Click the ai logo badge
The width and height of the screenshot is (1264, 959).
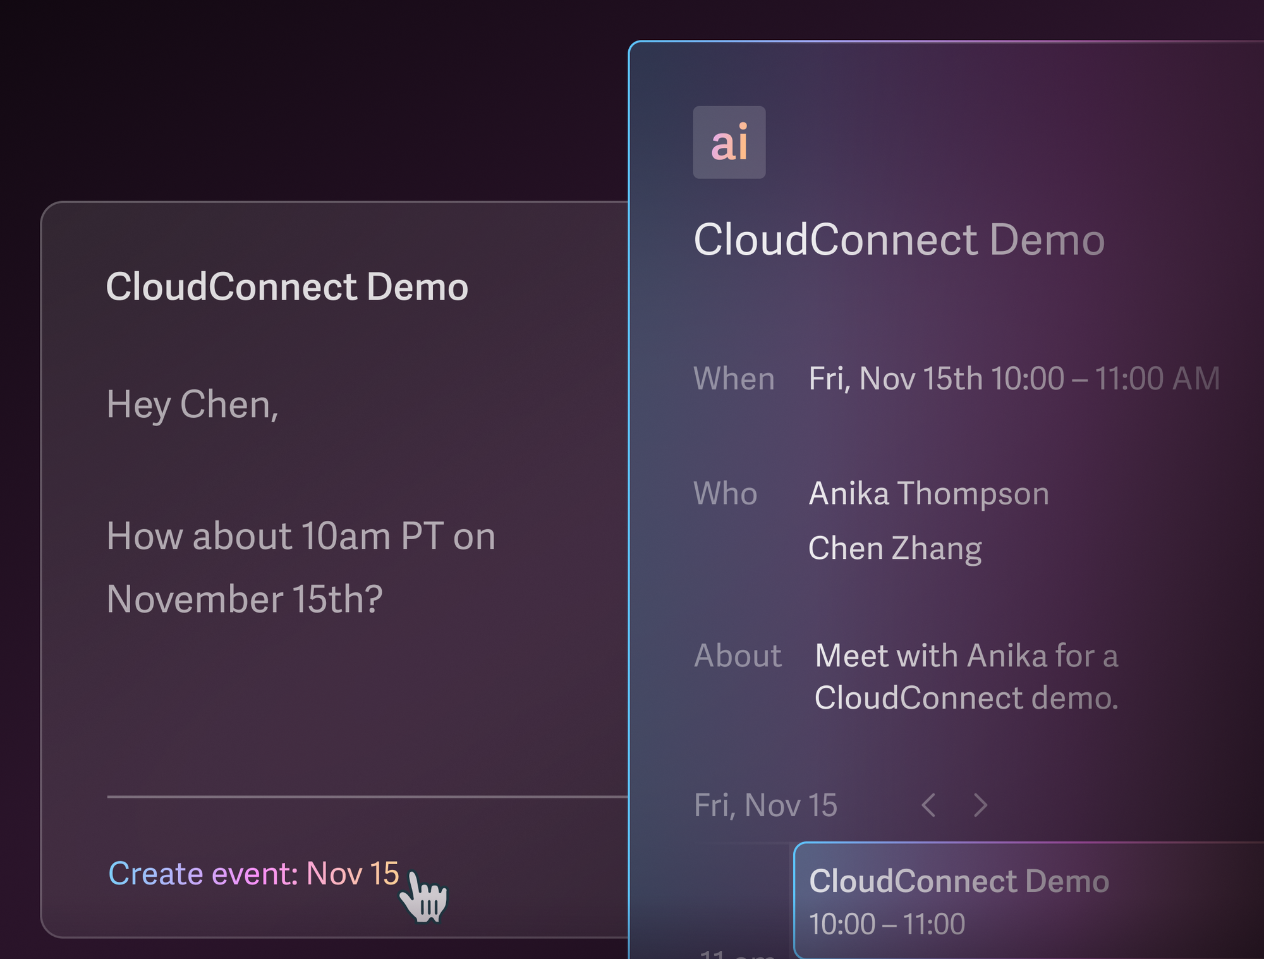tap(729, 142)
